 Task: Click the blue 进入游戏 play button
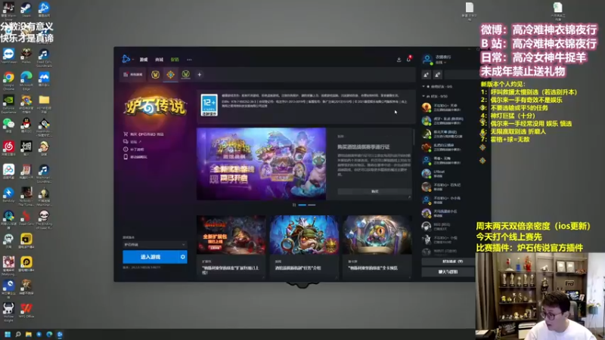coord(150,257)
